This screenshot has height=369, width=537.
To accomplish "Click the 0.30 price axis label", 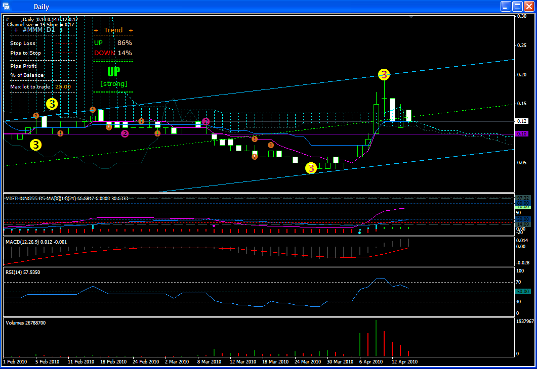I will [522, 16].
